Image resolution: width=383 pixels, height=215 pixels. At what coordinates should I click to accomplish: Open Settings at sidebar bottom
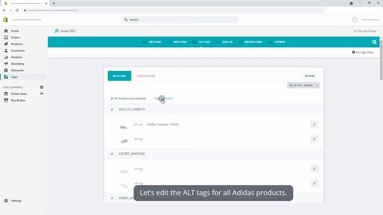pyautogui.click(x=16, y=201)
